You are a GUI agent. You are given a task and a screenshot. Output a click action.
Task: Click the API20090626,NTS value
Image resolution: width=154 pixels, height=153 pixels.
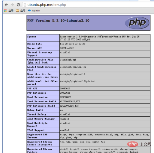pos(69,106)
